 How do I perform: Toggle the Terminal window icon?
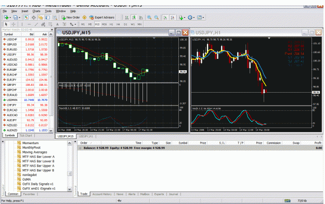click(x=48, y=17)
